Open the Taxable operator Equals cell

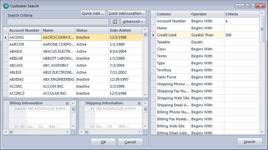pos(207,42)
